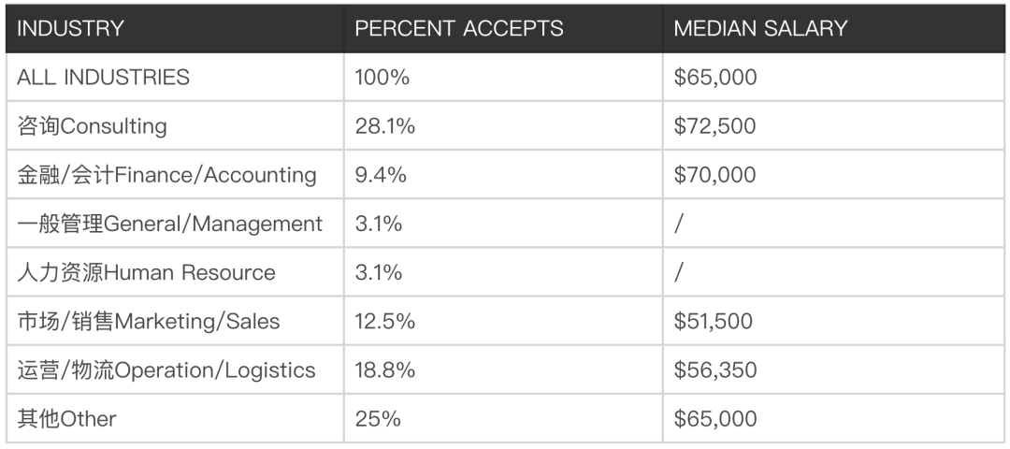1010x449 pixels.
Task: Select 3.1% in the Human Resource row
Action: pyautogui.click(x=379, y=272)
